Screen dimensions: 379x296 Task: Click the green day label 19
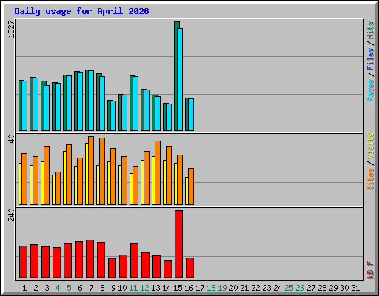(222, 288)
